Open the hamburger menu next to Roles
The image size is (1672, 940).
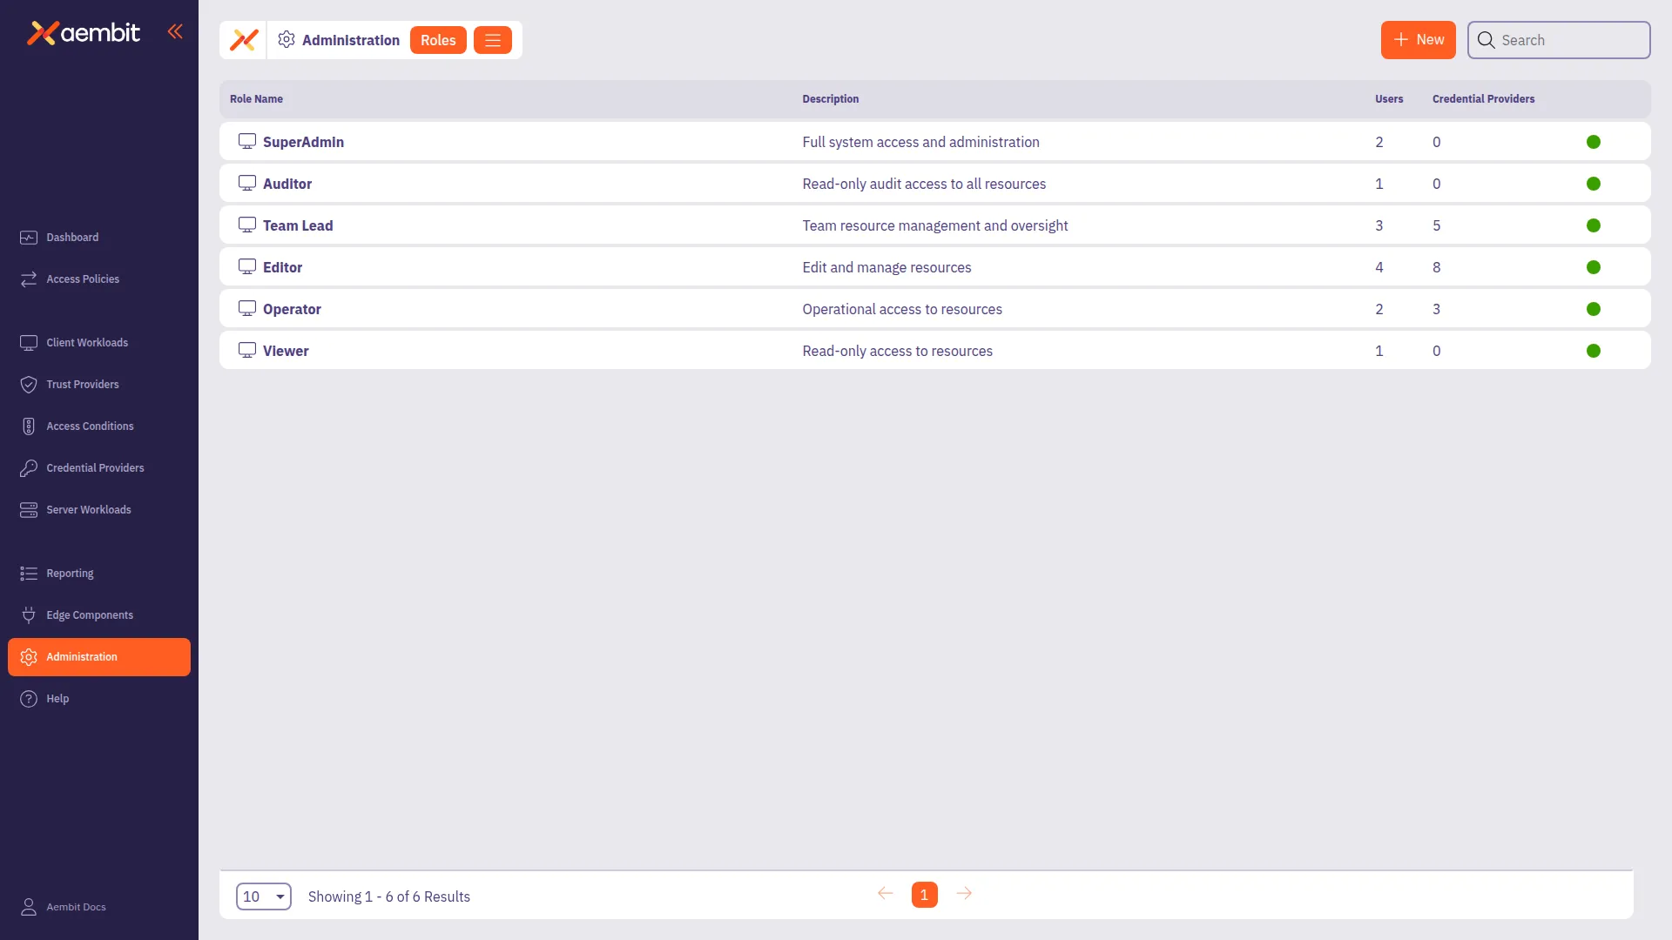click(493, 40)
